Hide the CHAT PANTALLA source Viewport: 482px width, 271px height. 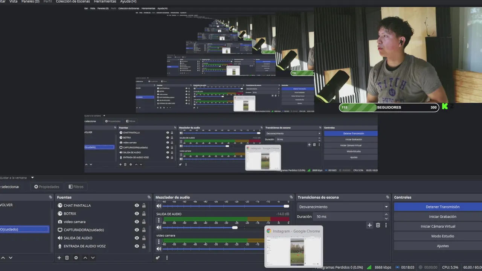point(137,206)
